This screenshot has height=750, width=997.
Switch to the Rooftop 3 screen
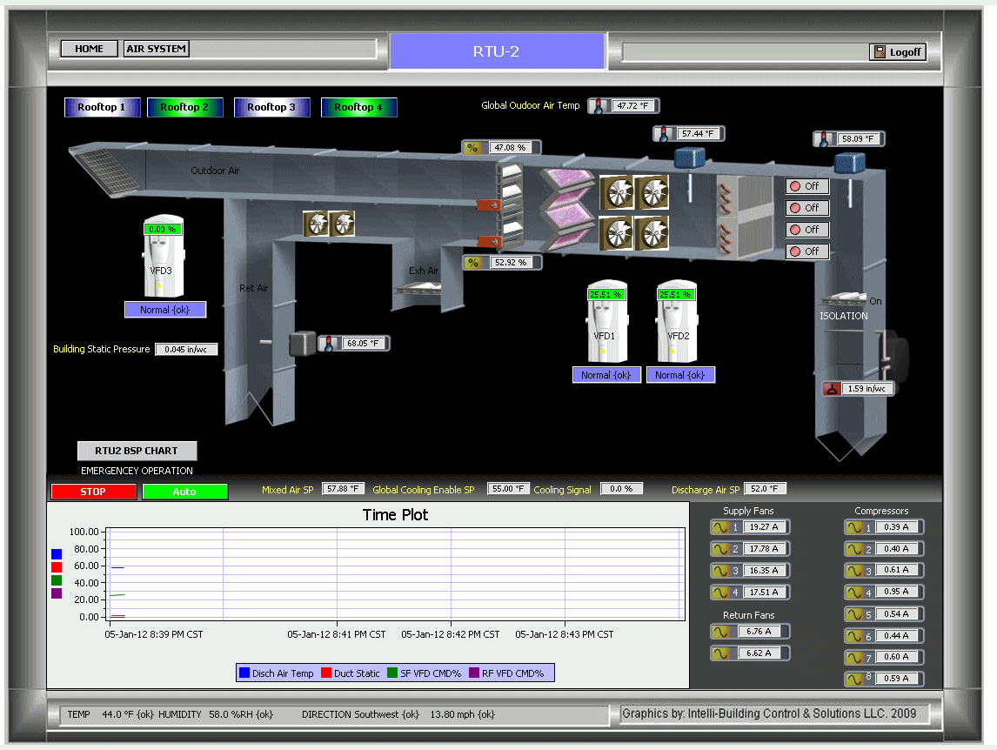(271, 107)
